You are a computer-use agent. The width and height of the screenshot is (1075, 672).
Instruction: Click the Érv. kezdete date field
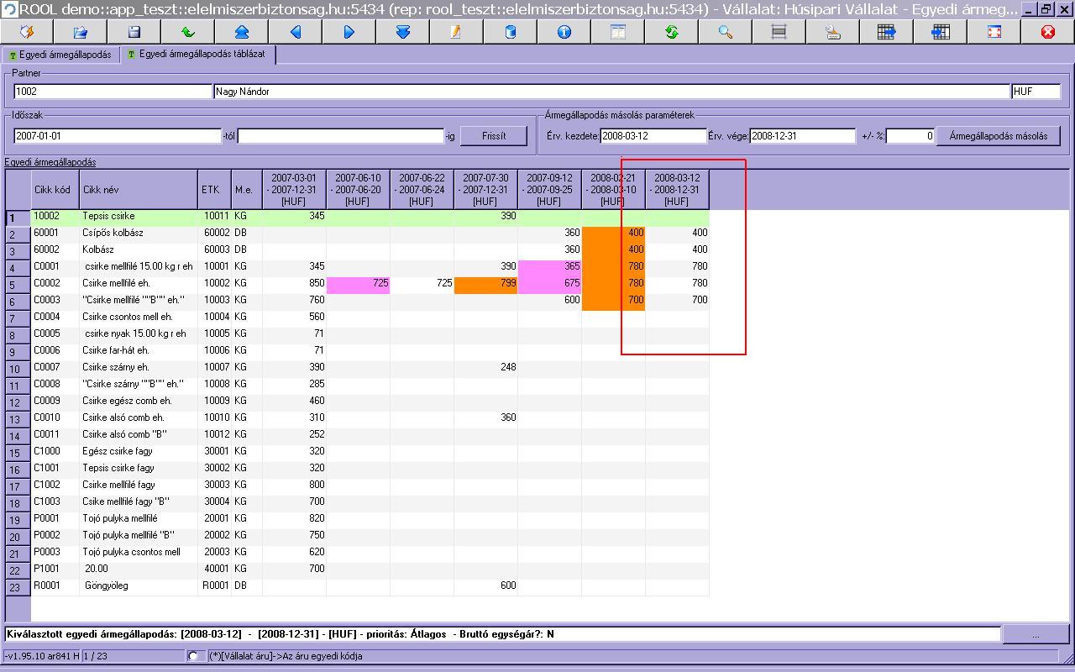pyautogui.click(x=653, y=136)
